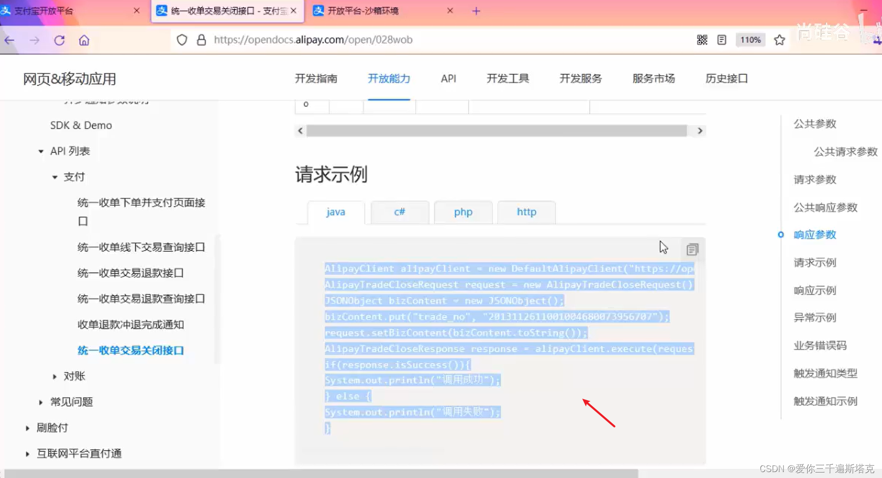Click the table's left scroll arrow
Viewport: 882px width, 478px height.
click(x=300, y=131)
